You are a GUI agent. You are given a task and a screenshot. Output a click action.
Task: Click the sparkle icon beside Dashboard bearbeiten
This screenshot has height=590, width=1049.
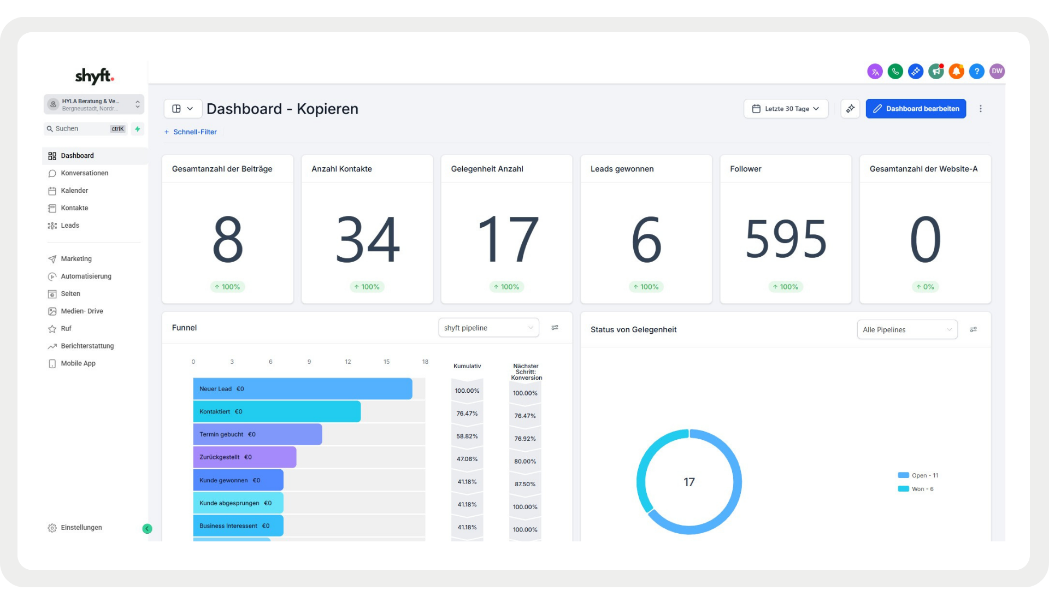[x=850, y=108]
